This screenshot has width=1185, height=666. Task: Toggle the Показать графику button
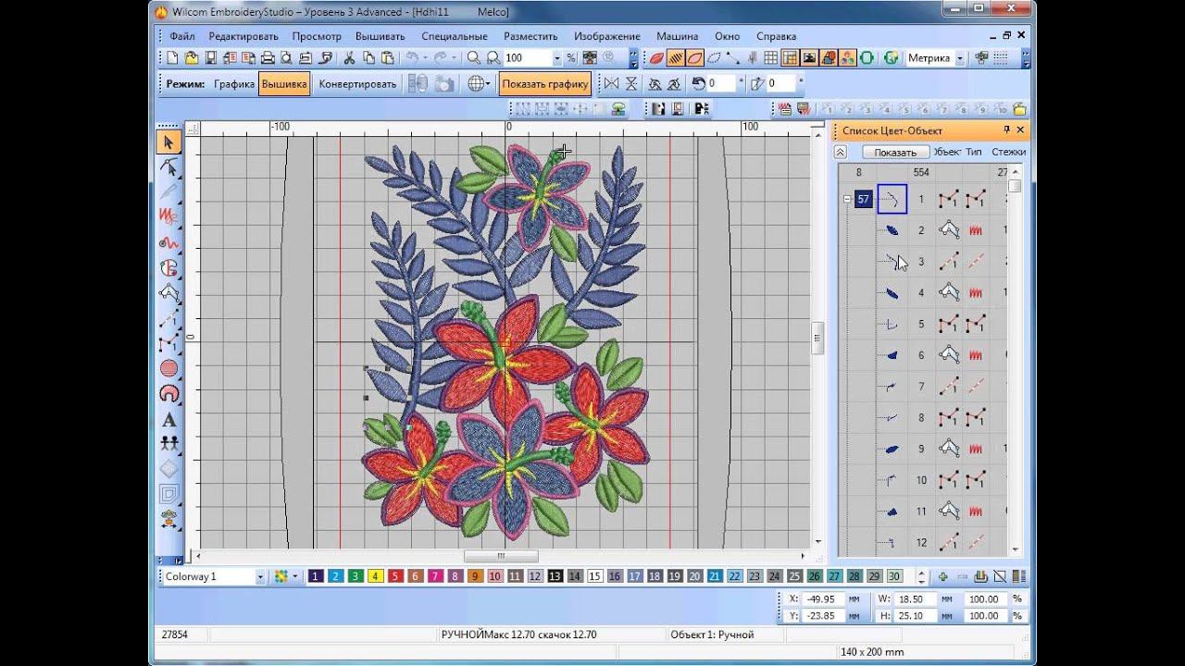[544, 83]
